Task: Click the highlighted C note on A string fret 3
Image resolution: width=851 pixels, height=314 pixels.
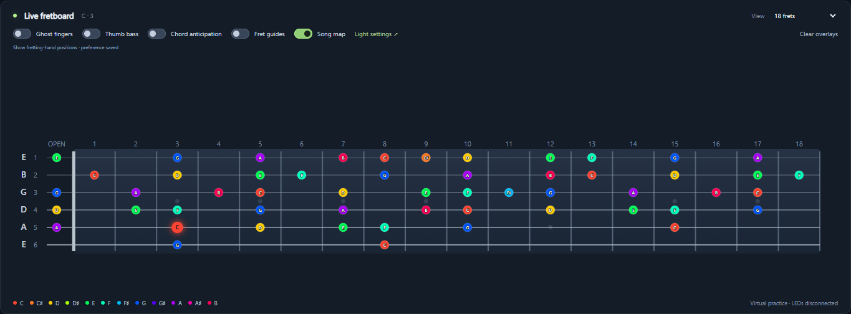Action: (x=177, y=227)
